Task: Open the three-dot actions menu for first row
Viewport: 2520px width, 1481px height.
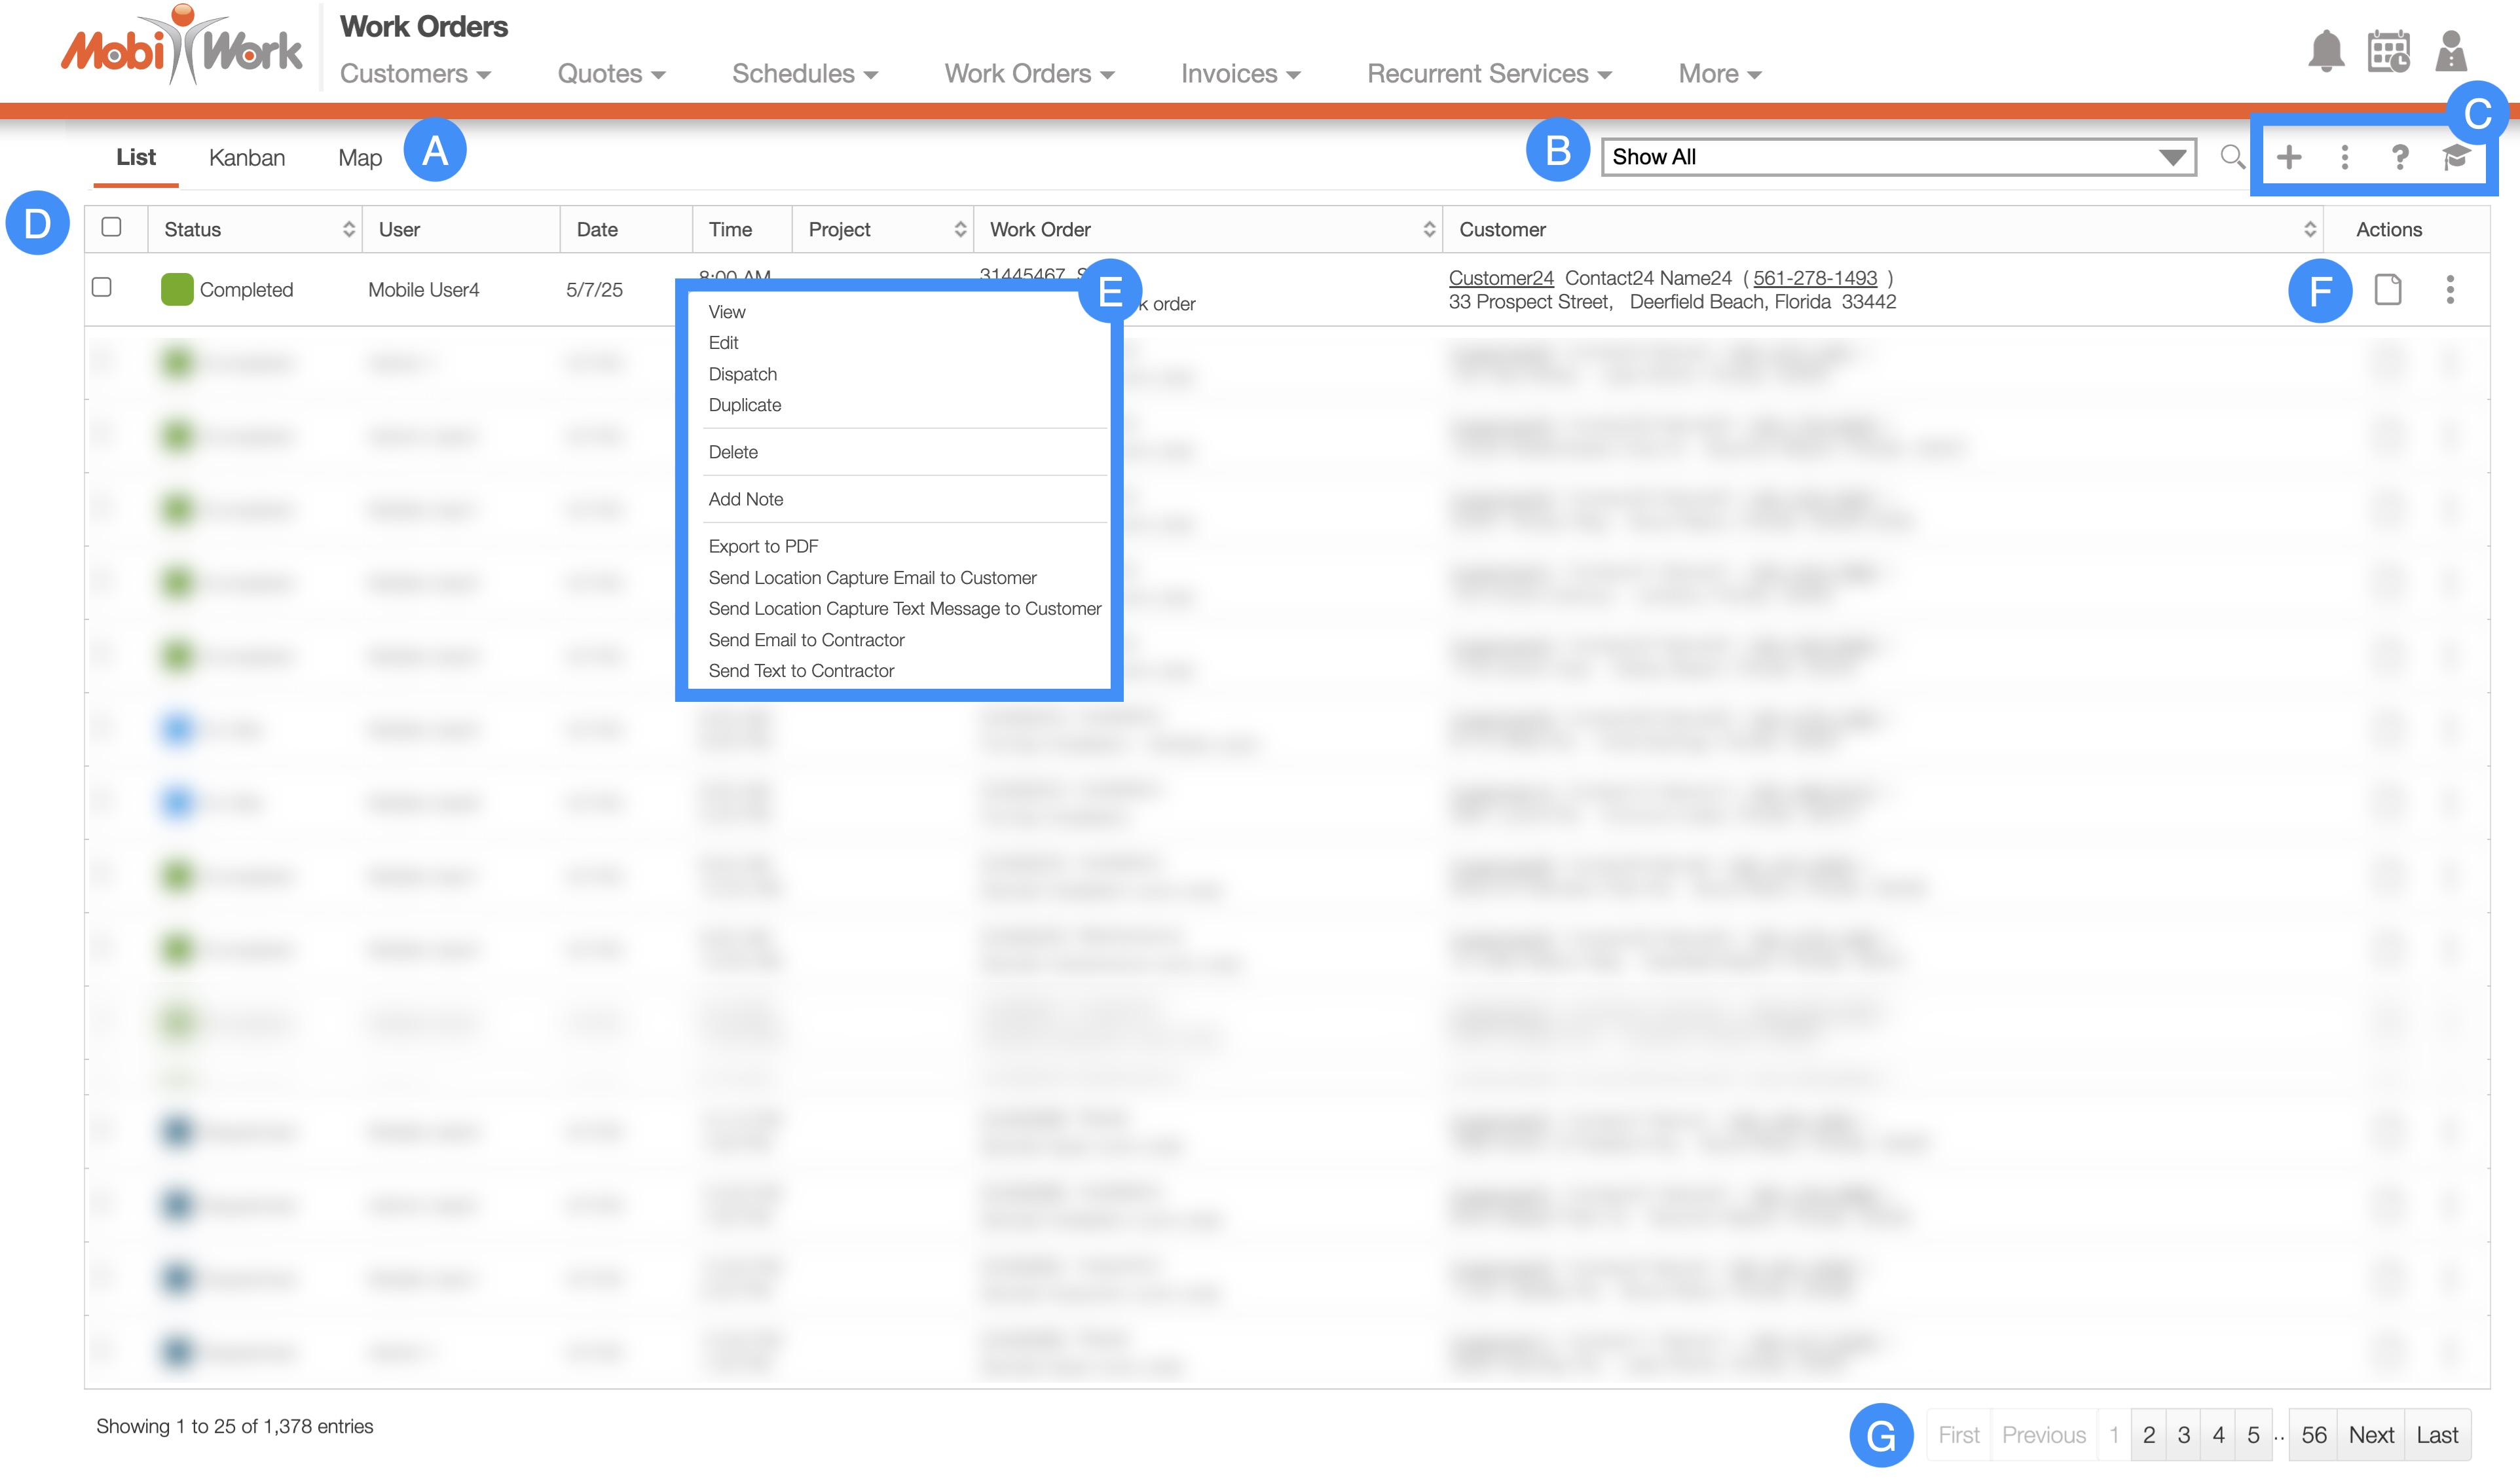Action: [2450, 290]
